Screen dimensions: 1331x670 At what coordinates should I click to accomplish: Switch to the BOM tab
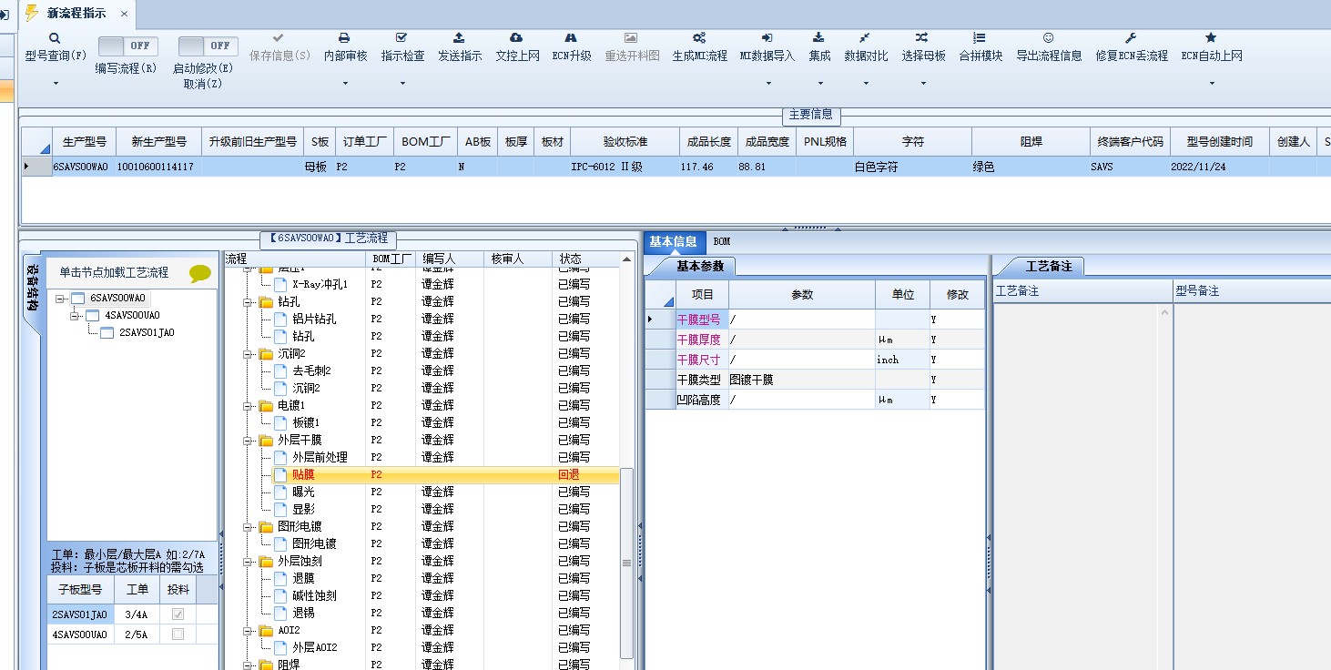pyautogui.click(x=721, y=241)
